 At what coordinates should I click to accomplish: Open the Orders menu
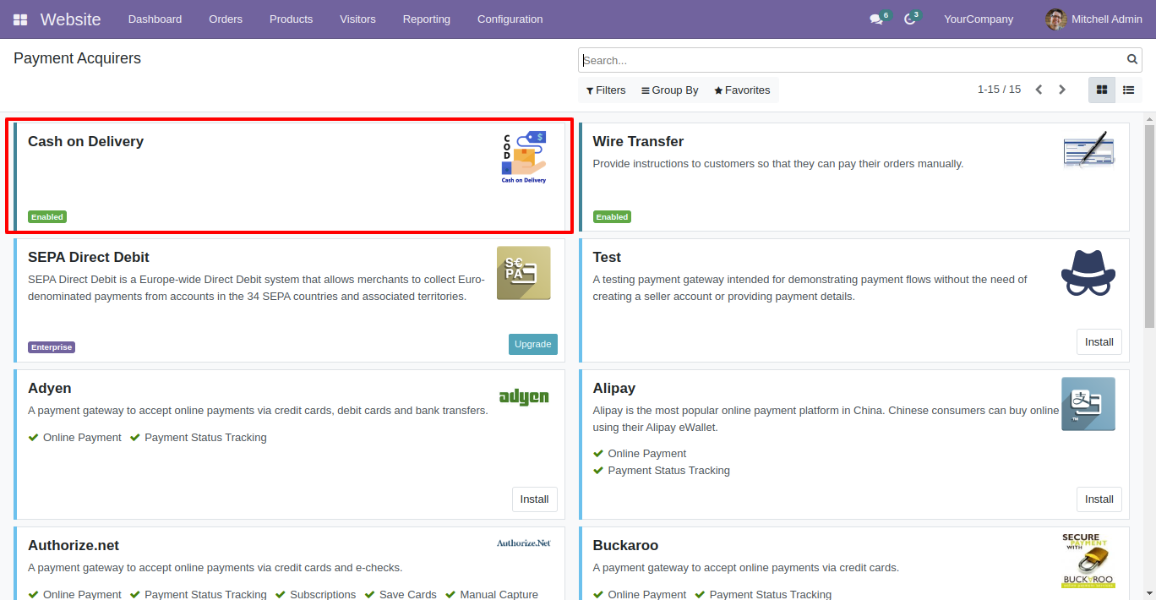226,19
